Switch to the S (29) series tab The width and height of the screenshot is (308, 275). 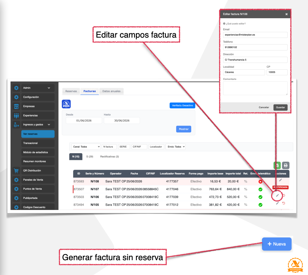90,157
